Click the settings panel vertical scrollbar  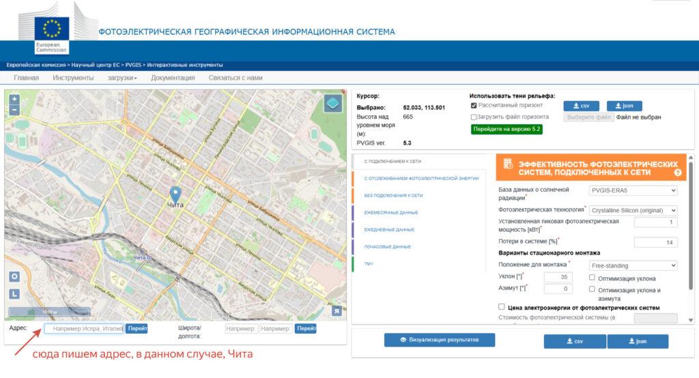(691, 225)
